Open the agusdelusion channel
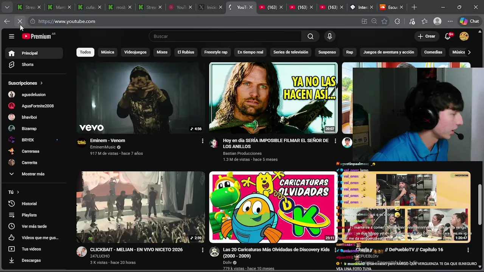484x272 pixels. pos(34,94)
